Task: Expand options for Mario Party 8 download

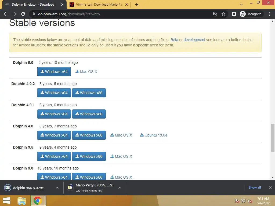Action: [x=120, y=188]
